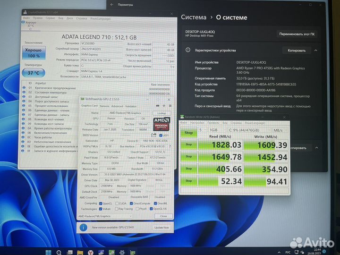Screen dimensions: 340x255
Task: Click the blue status dot for Часы работы
Action: [x=23, y=137]
